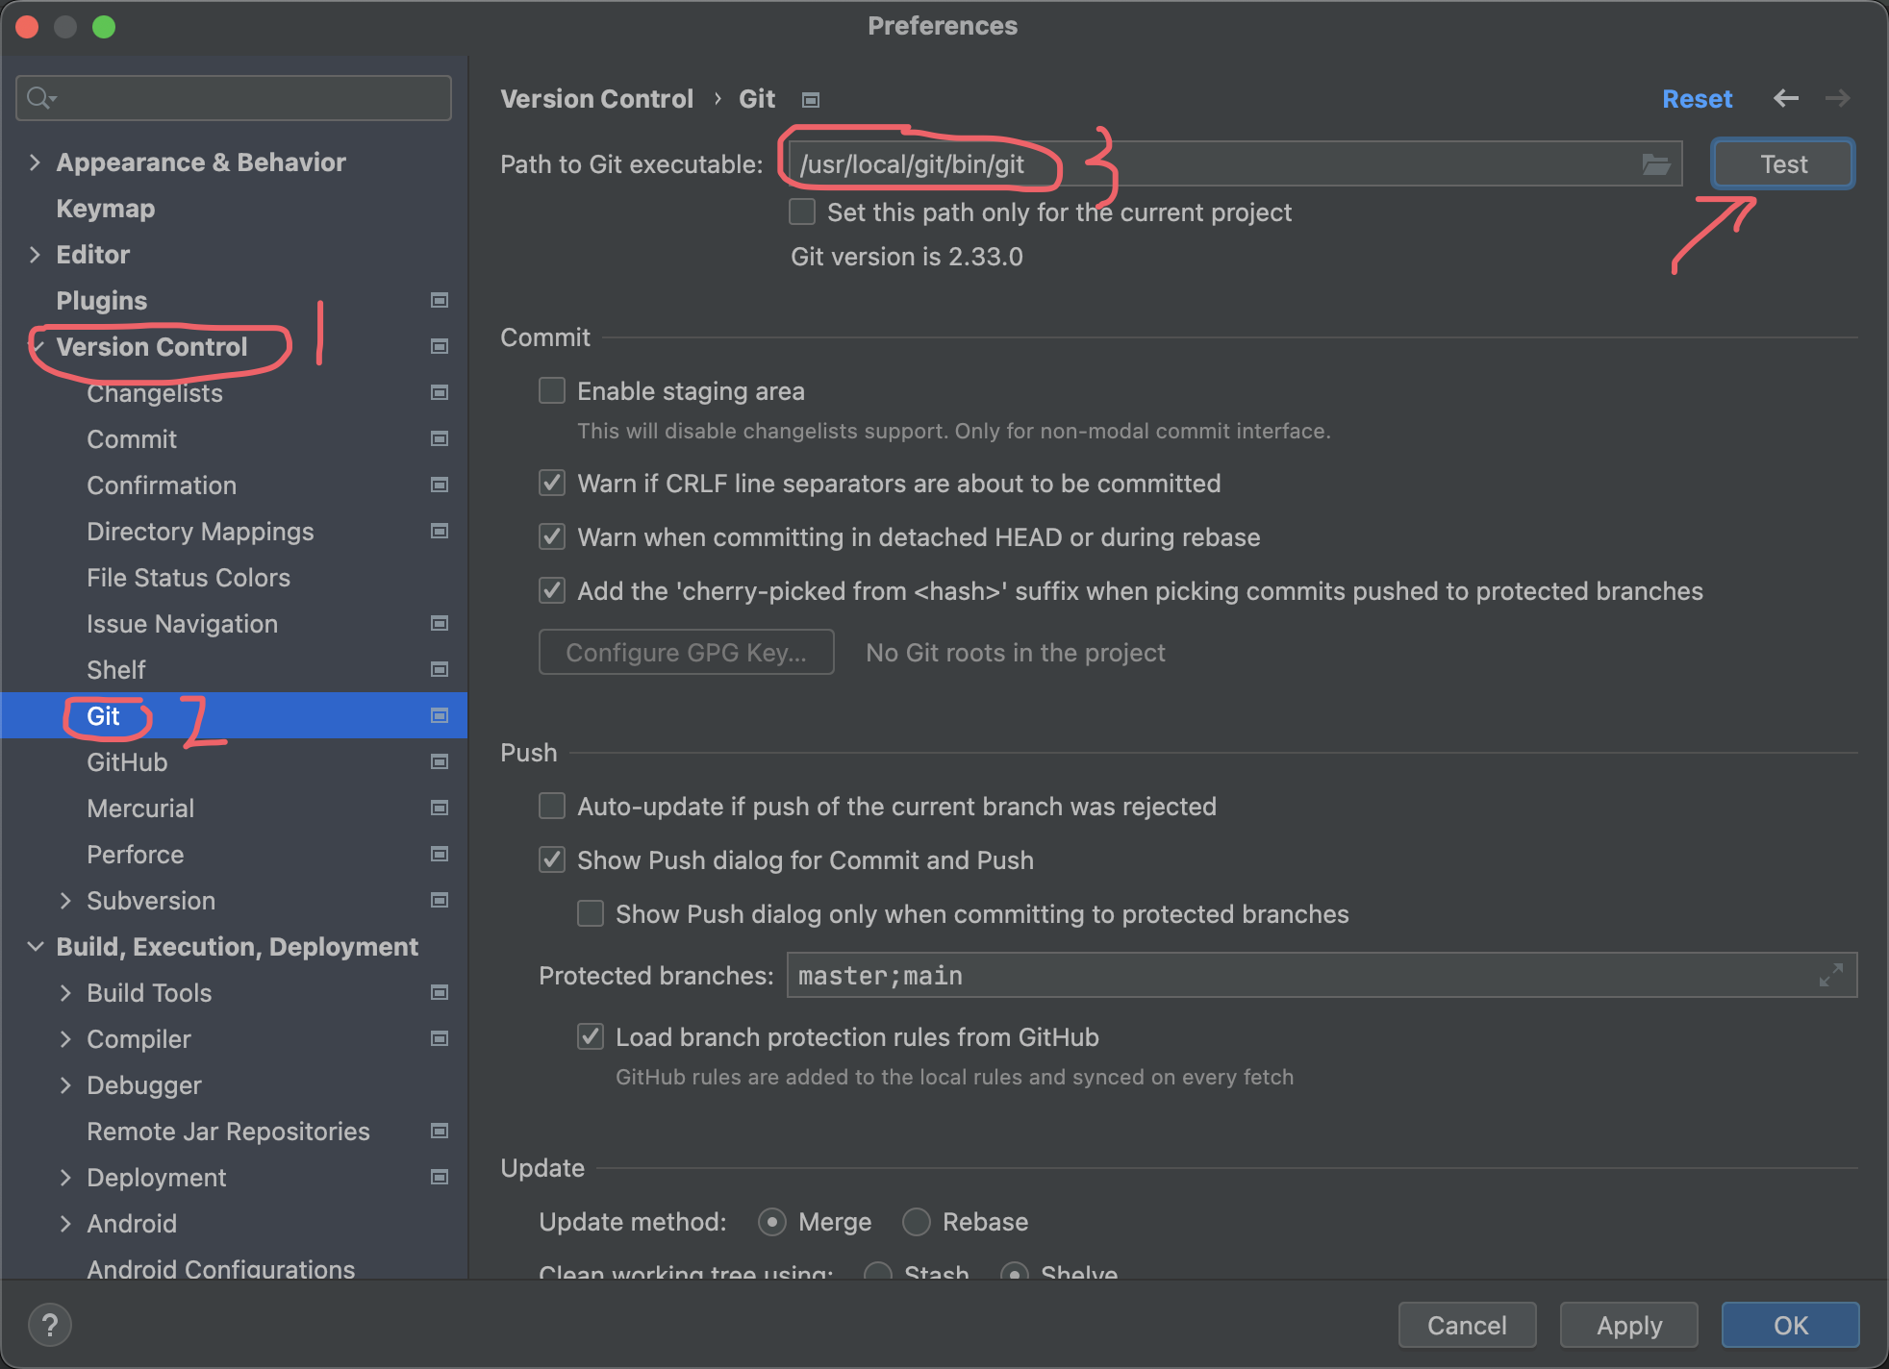
Task: Open the GitHub settings page
Action: click(127, 762)
